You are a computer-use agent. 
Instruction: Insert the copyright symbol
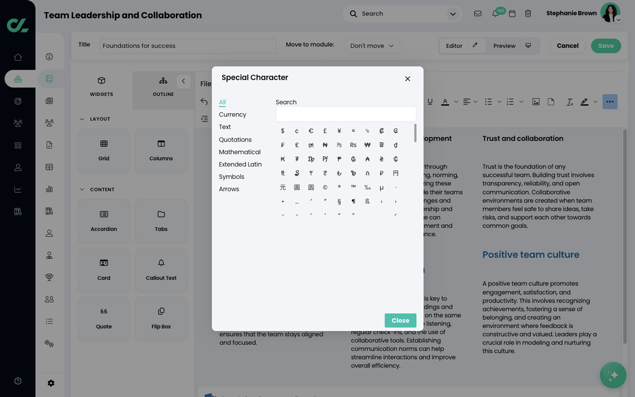[325, 187]
